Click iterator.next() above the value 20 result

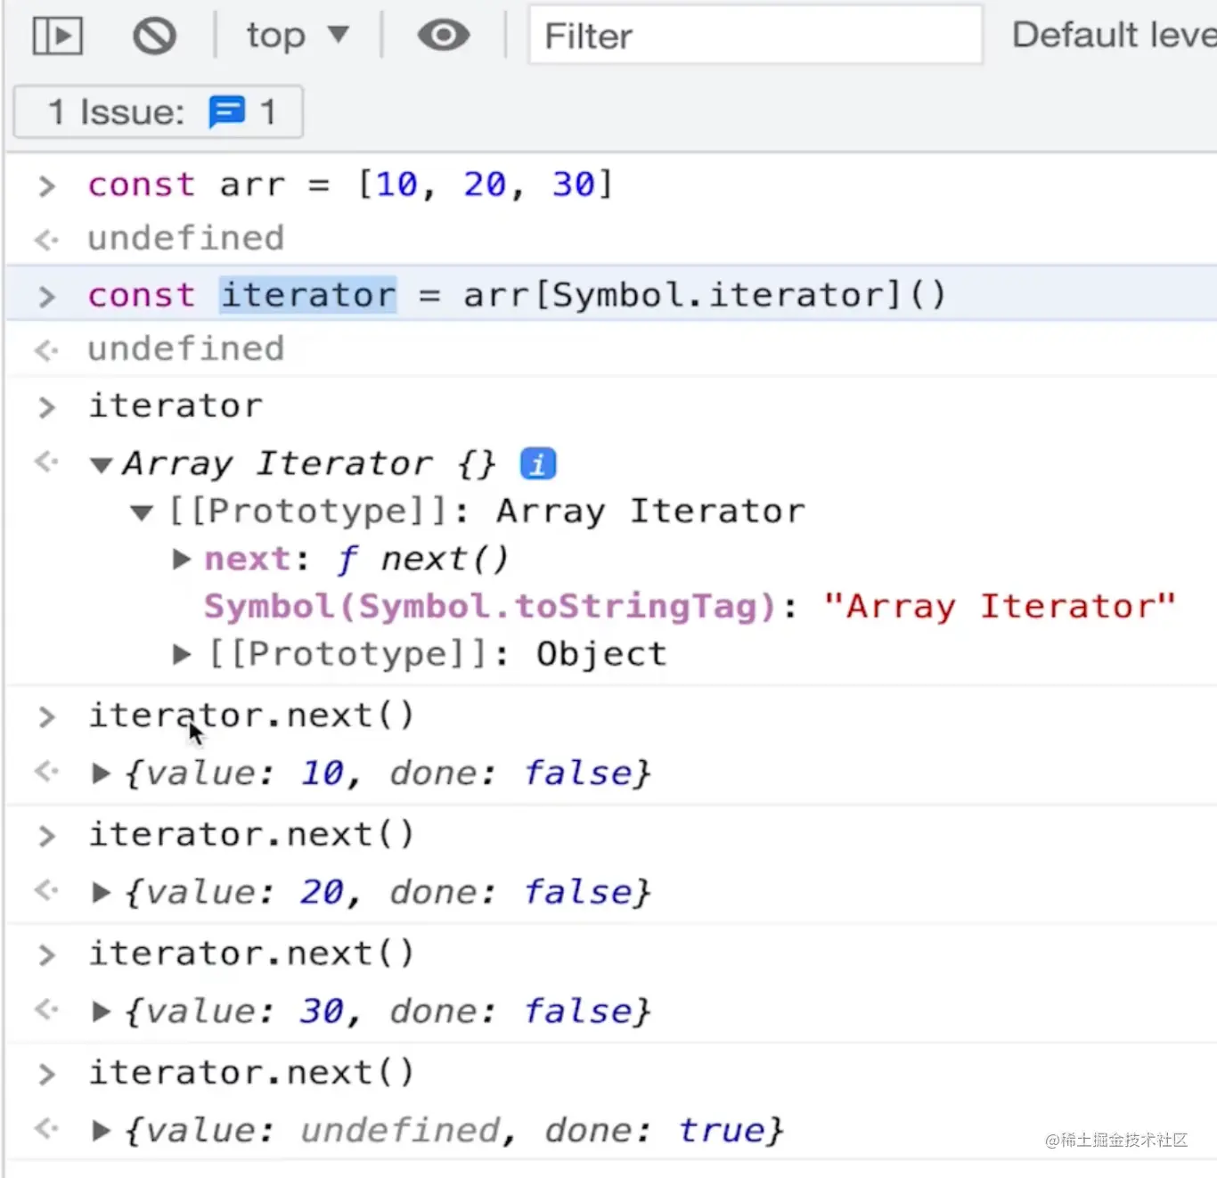pyautogui.click(x=251, y=835)
